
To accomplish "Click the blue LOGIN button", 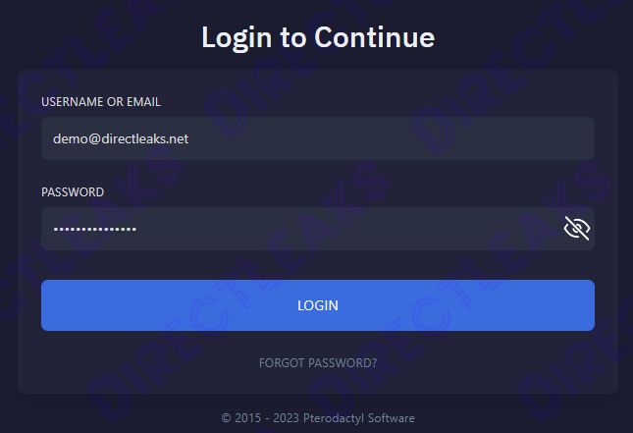I will (x=317, y=305).
